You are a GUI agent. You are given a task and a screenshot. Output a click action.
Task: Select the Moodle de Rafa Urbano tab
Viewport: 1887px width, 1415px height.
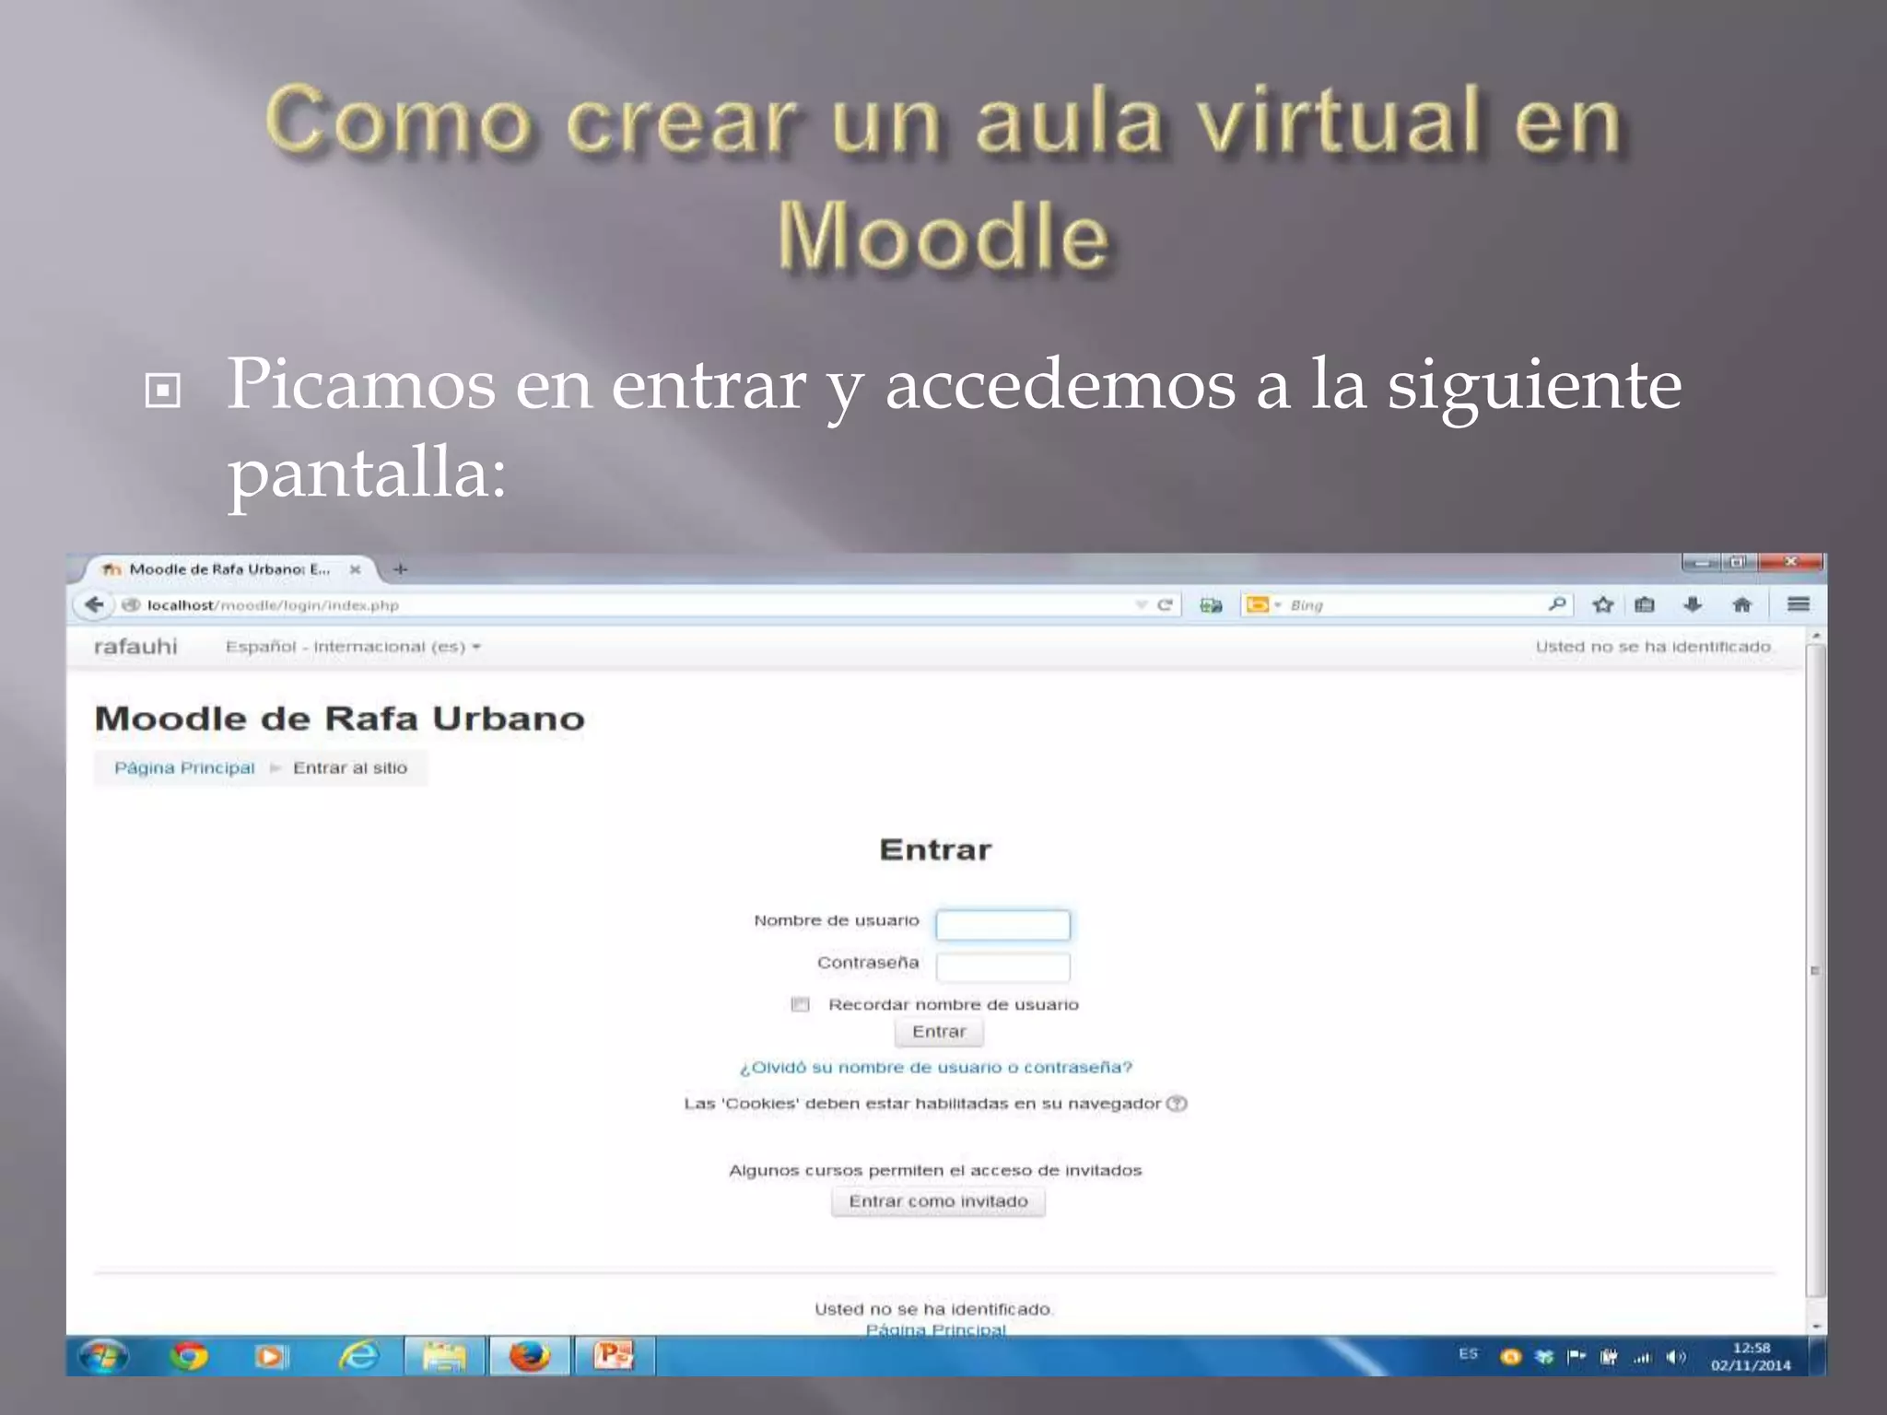click(x=229, y=569)
